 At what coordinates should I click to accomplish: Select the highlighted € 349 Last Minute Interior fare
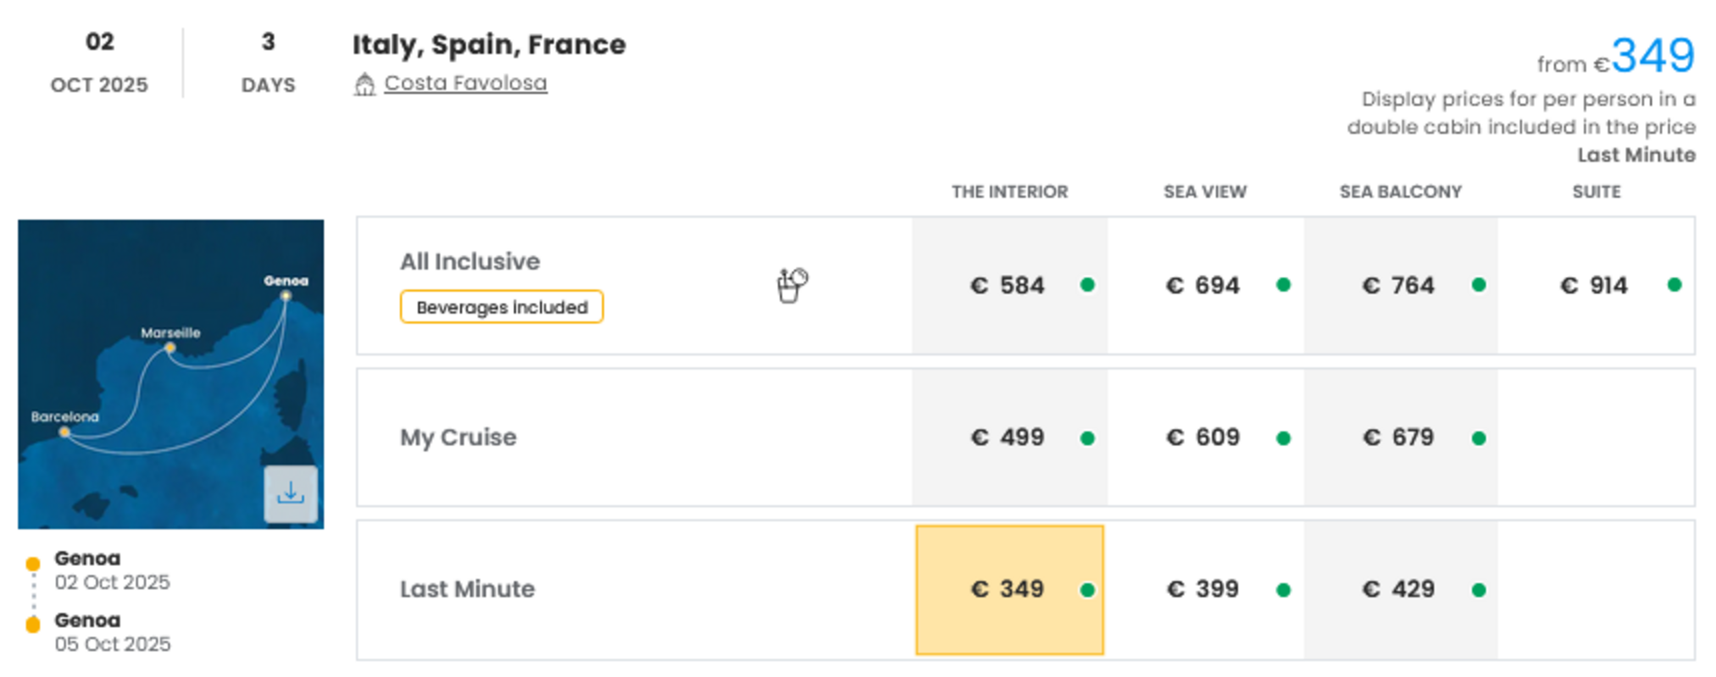pos(1009,590)
